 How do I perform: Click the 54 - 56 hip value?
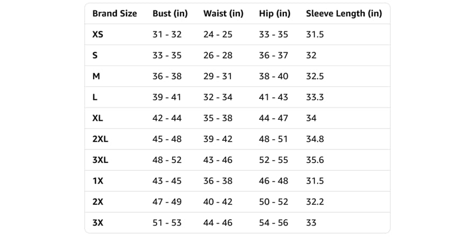[x=274, y=223]
